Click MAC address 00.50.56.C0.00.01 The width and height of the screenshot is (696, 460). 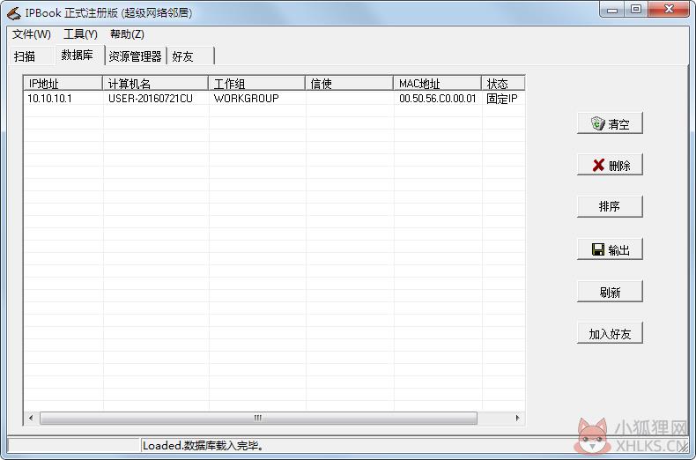tap(438, 98)
